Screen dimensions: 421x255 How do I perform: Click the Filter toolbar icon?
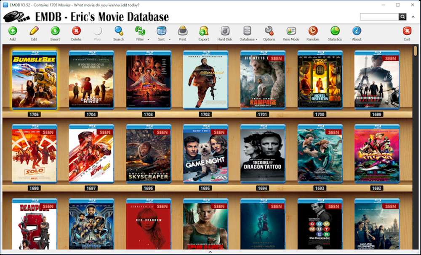pyautogui.click(x=140, y=31)
